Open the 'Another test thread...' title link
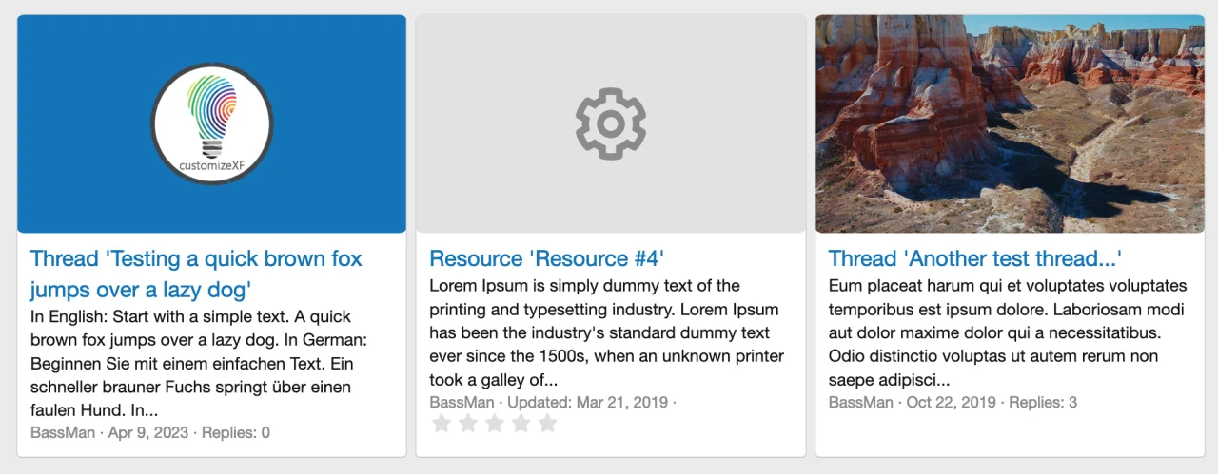Screen dimensions: 1218x474 [x=975, y=258]
